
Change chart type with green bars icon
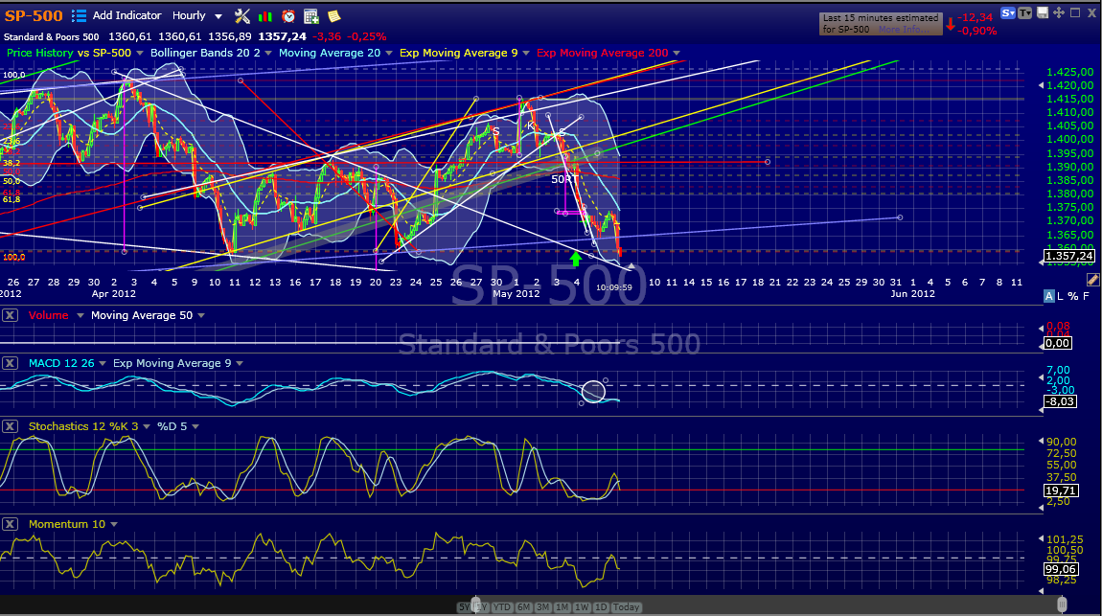pyautogui.click(x=265, y=16)
